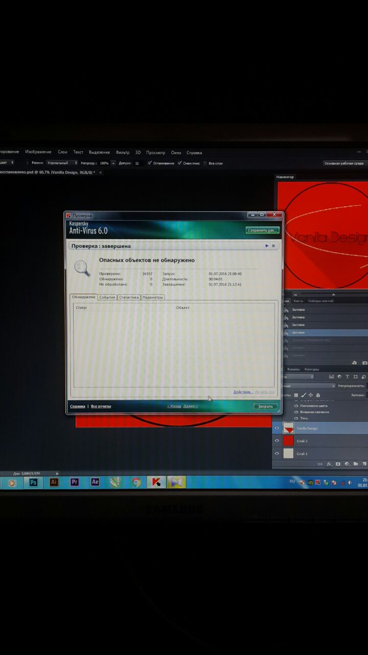The width and height of the screenshot is (368, 655).
Task: Switch to the События tab in Kaspersky
Action: click(107, 297)
